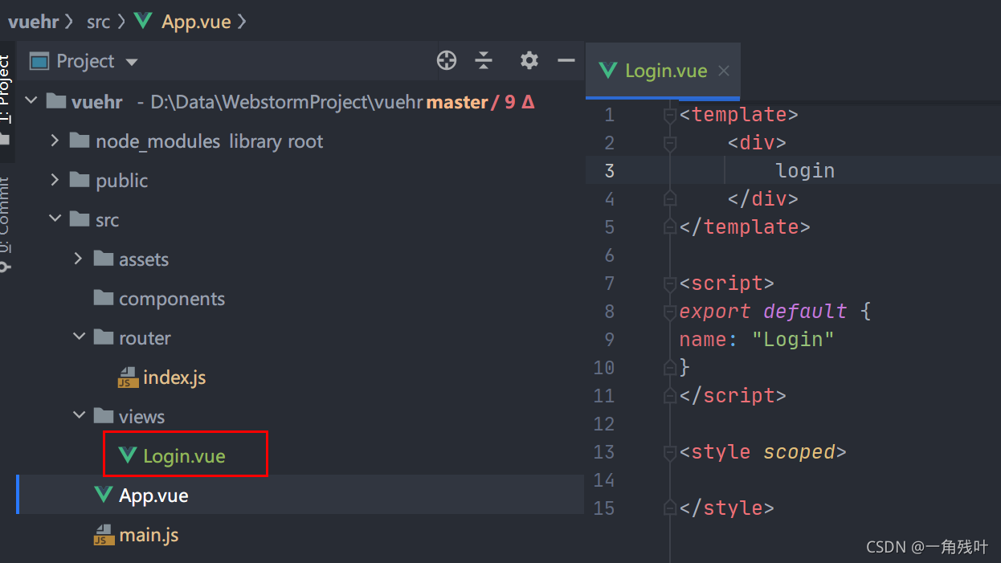This screenshot has width=1001, height=563.
Task: Close the Login.vue editor tab
Action: click(724, 71)
